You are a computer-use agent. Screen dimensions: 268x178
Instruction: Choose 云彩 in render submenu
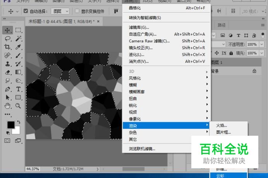(x=228, y=176)
